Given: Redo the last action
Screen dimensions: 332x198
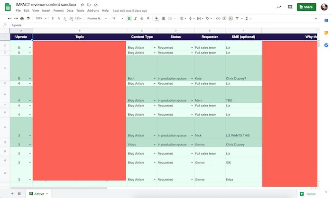Looking at the screenshot, I should click(x=16, y=18).
